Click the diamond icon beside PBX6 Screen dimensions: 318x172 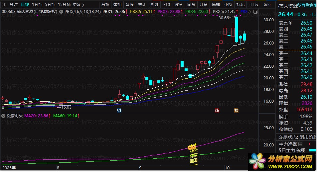click(249, 12)
